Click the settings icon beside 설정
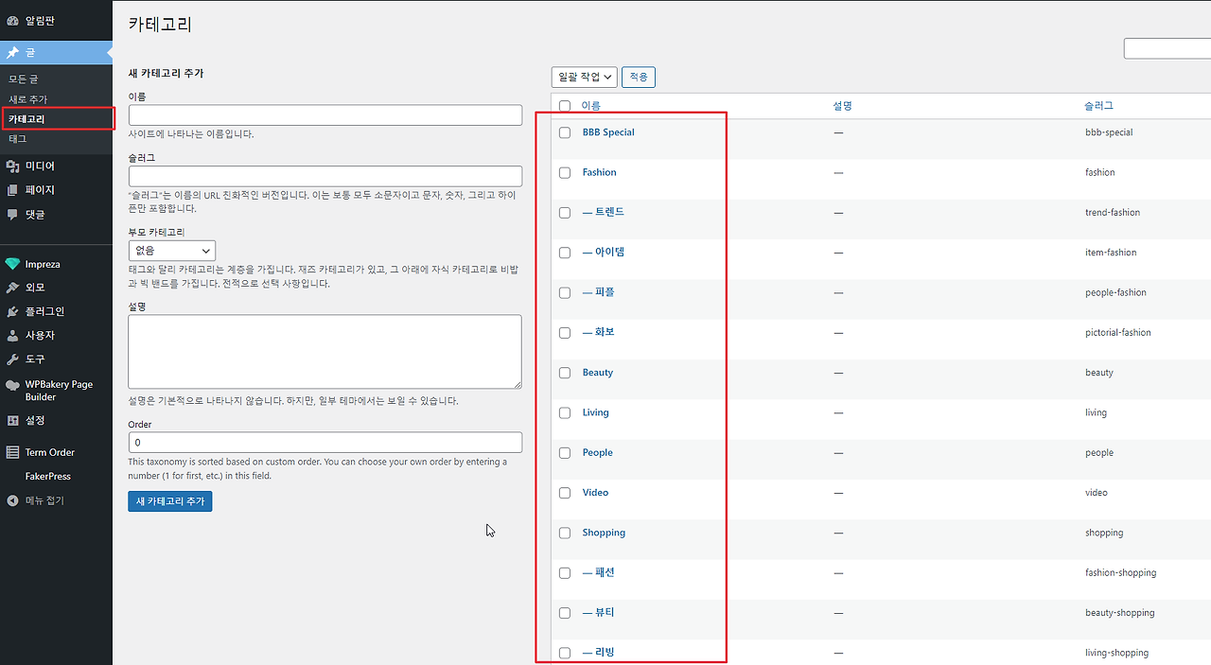 click(x=13, y=421)
